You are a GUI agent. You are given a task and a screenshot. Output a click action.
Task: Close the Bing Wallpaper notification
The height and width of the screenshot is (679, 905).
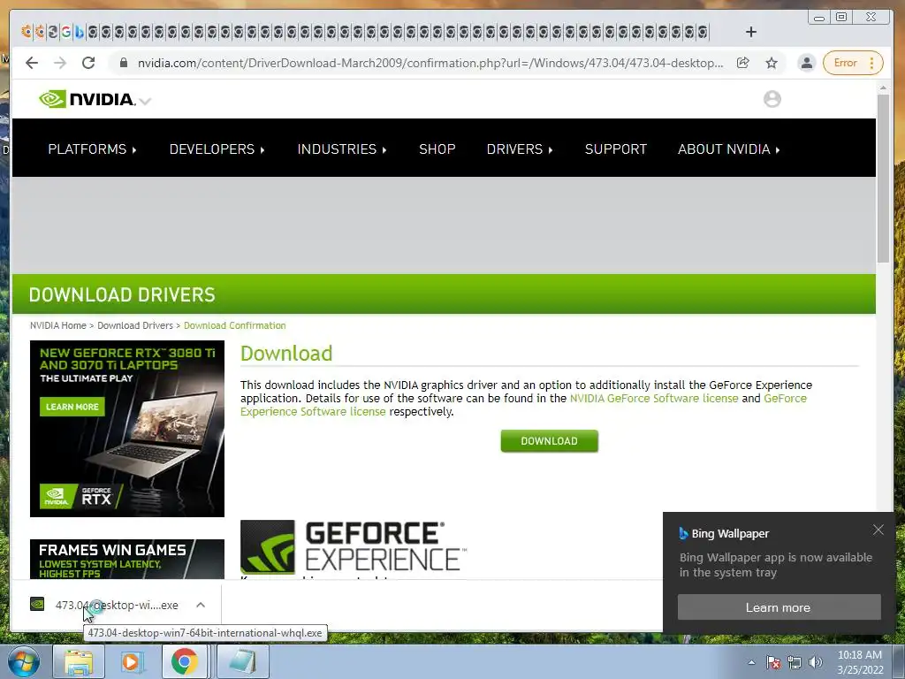point(878,530)
